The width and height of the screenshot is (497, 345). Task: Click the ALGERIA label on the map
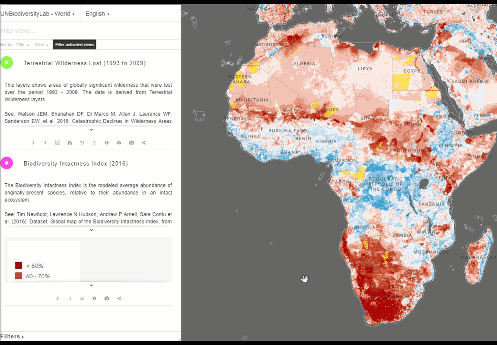coord(304,63)
